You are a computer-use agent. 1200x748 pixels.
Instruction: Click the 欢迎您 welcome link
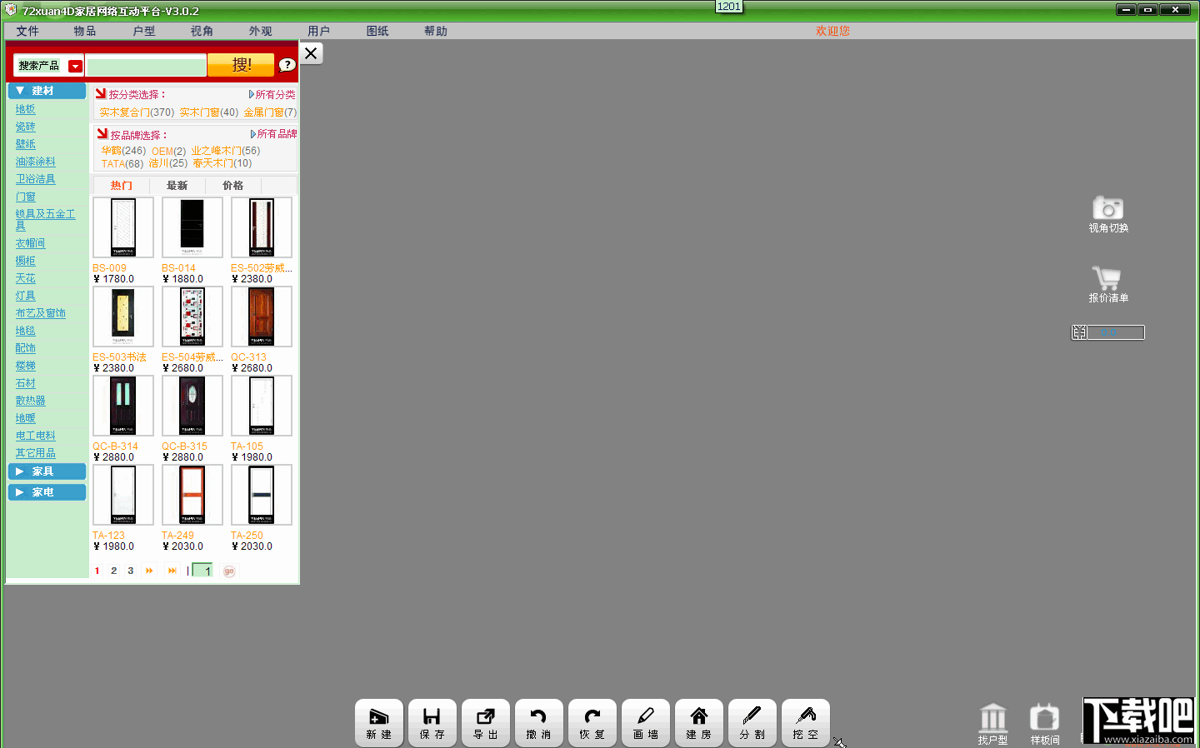tap(832, 31)
